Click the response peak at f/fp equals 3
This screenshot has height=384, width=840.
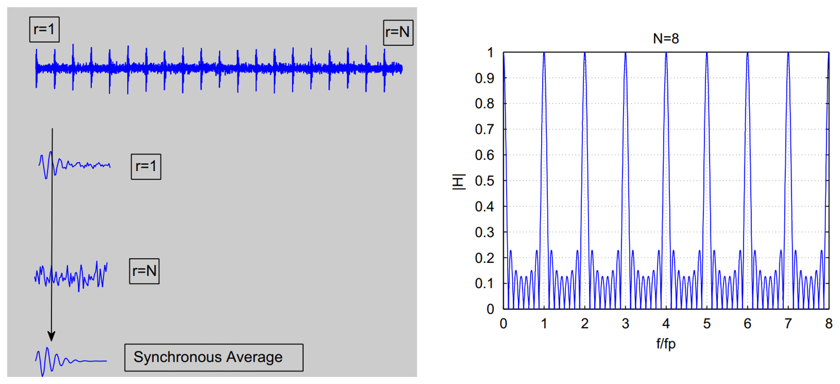626,54
